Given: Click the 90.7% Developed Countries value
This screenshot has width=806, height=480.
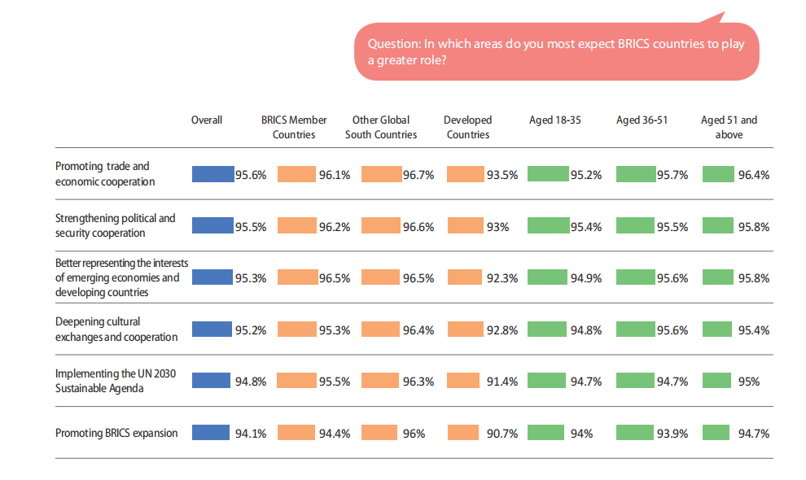Looking at the screenshot, I should [x=502, y=434].
